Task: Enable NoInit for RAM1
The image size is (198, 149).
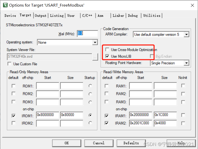Action: [x=183, y=86]
